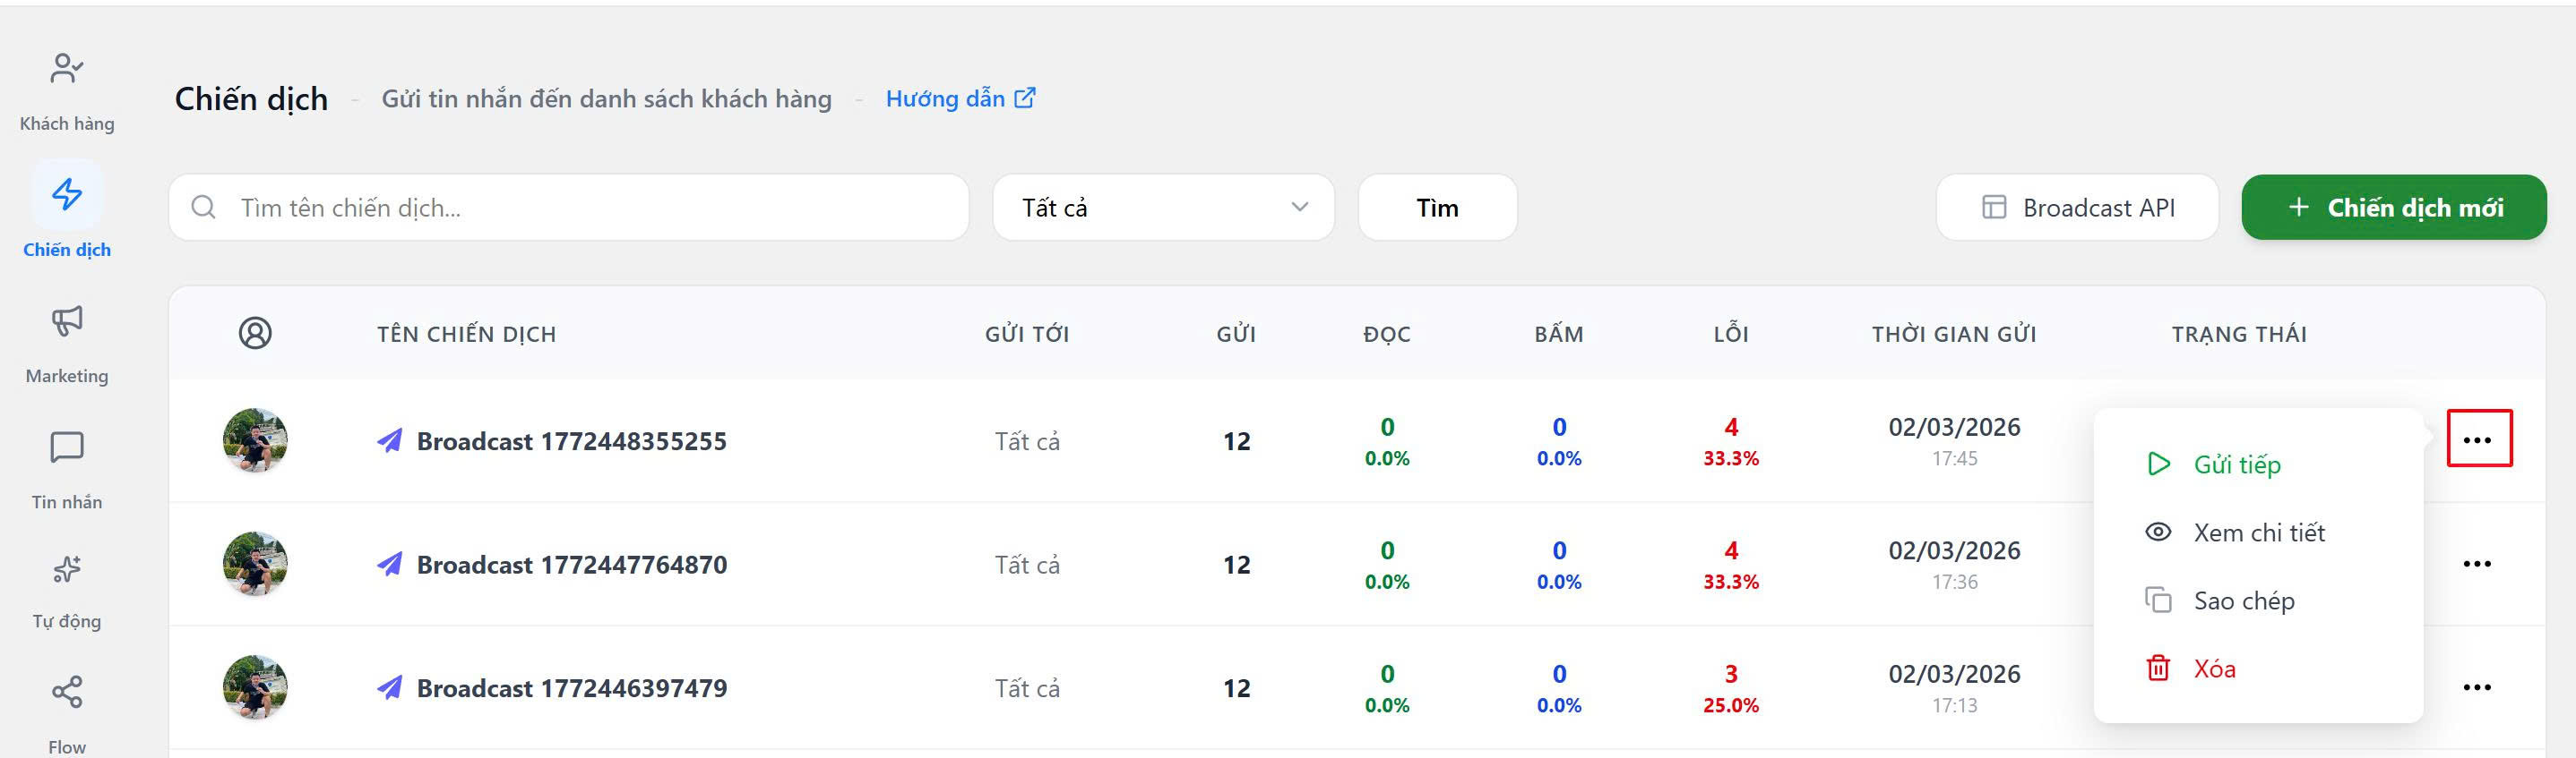Open Khách hàng section in sidebar
This screenshot has width=2576, height=758.
tap(66, 89)
